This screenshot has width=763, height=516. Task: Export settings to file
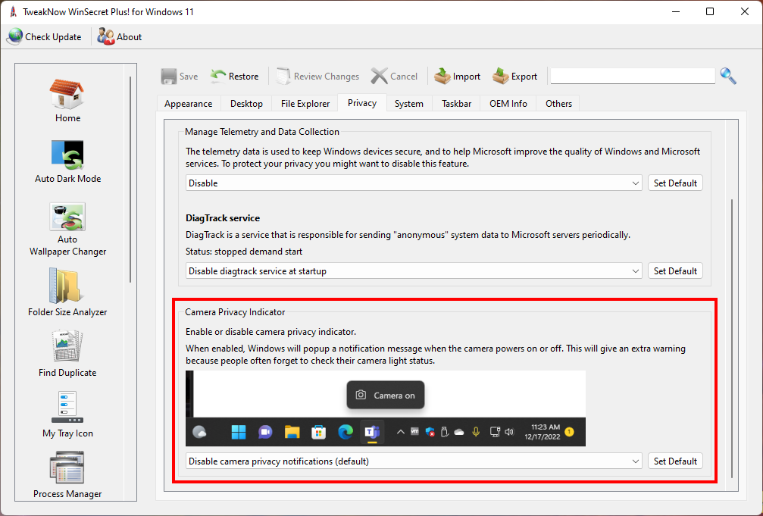coord(514,77)
